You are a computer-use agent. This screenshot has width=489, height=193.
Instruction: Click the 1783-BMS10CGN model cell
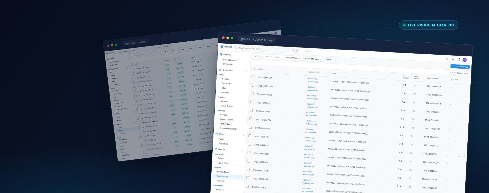pyautogui.click(x=261, y=170)
